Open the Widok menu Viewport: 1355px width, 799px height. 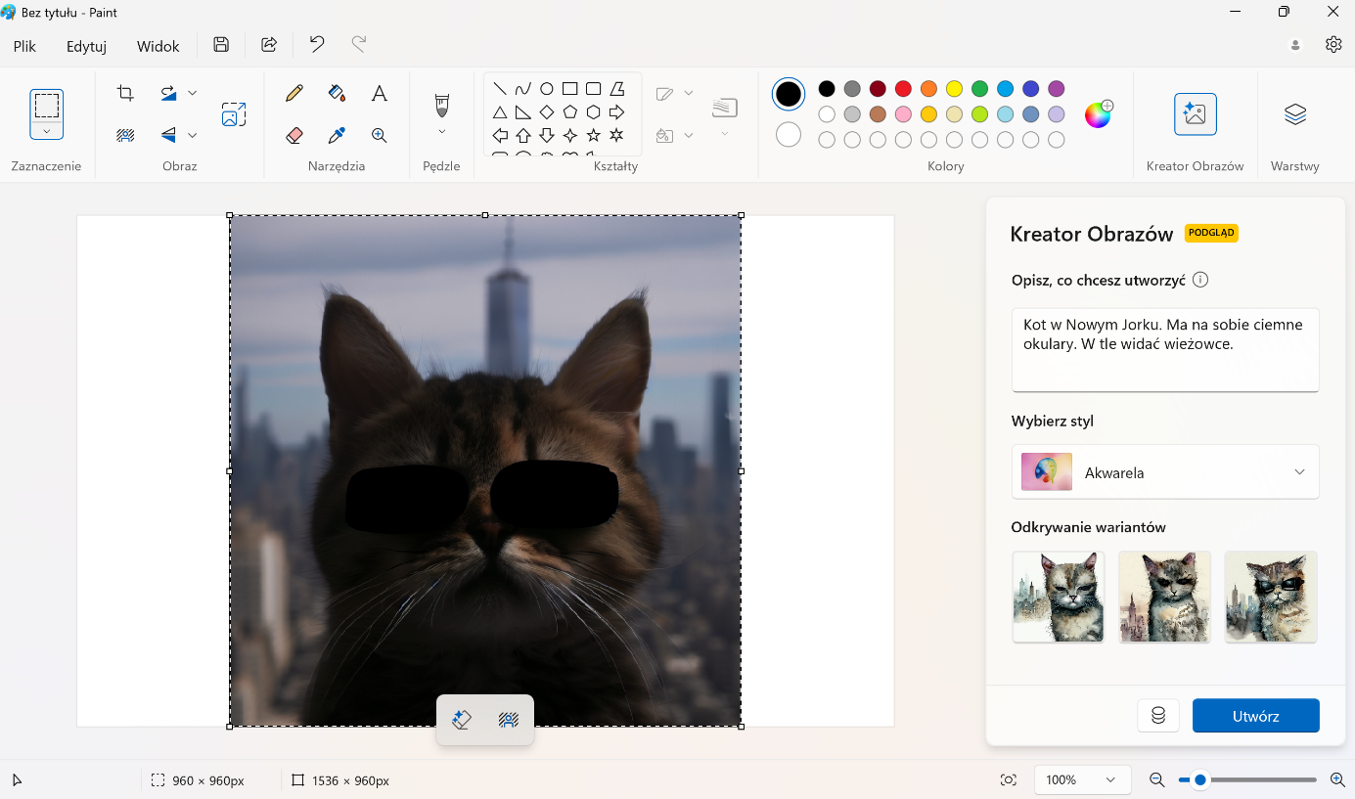pyautogui.click(x=158, y=46)
